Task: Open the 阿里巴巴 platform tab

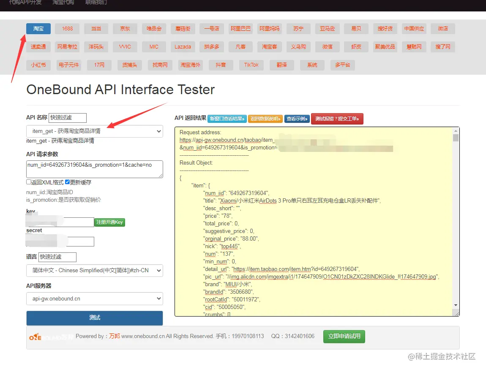Action: click(240, 29)
